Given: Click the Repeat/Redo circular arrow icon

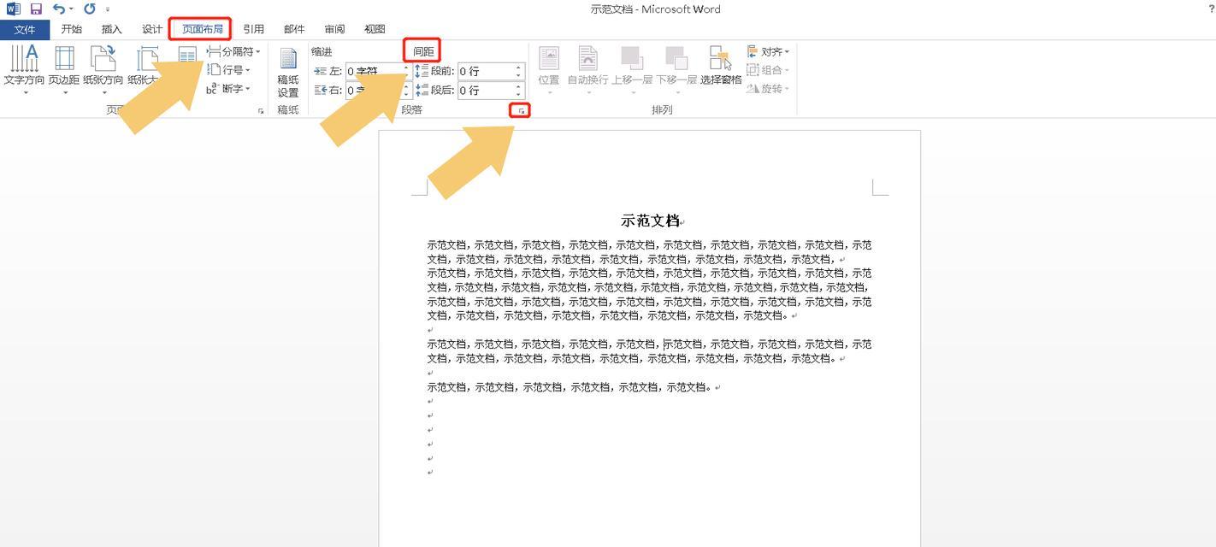Looking at the screenshot, I should (x=90, y=9).
